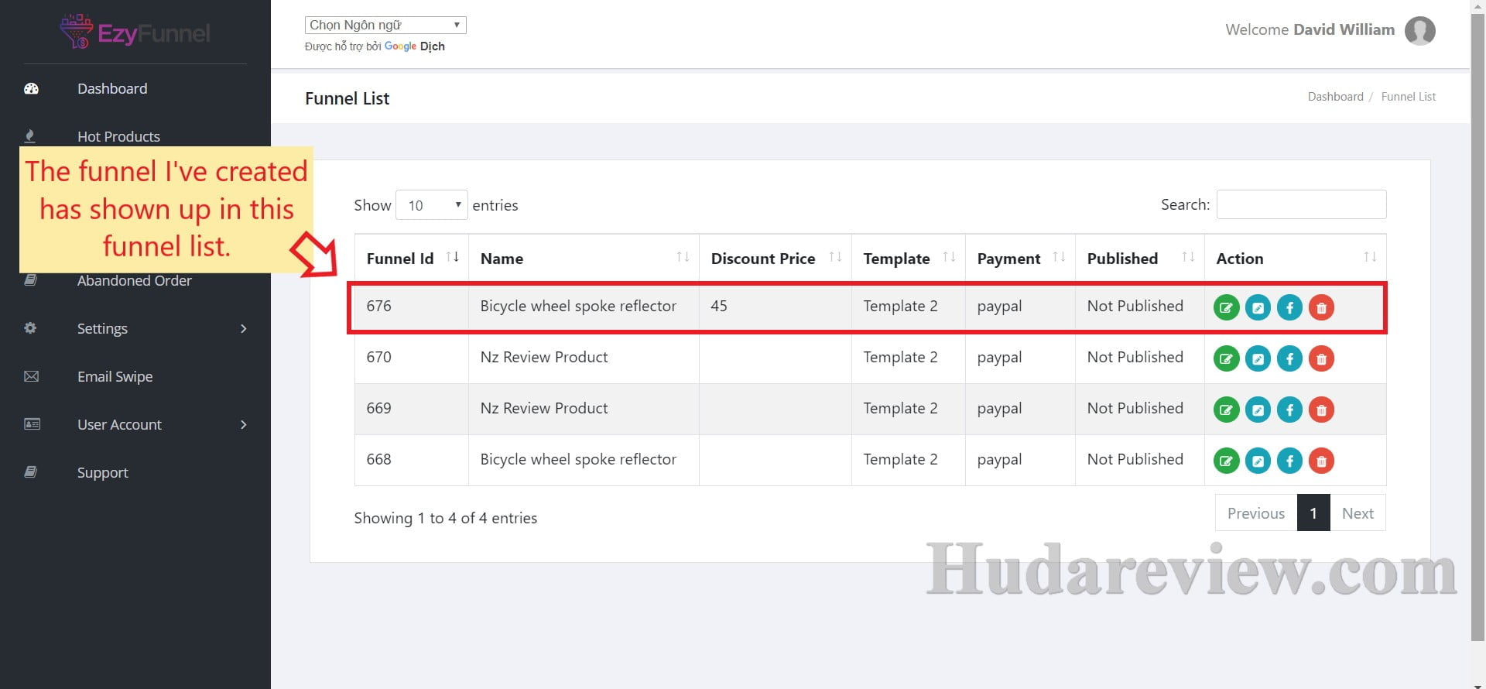
Task: Click the teal open-link icon for funnel 670
Action: pyautogui.click(x=1258, y=358)
